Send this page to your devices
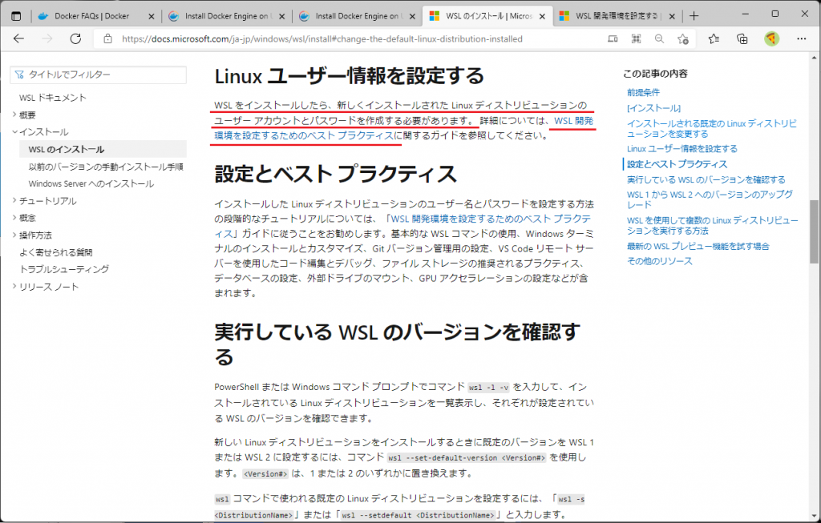821x523 pixels. click(x=612, y=38)
